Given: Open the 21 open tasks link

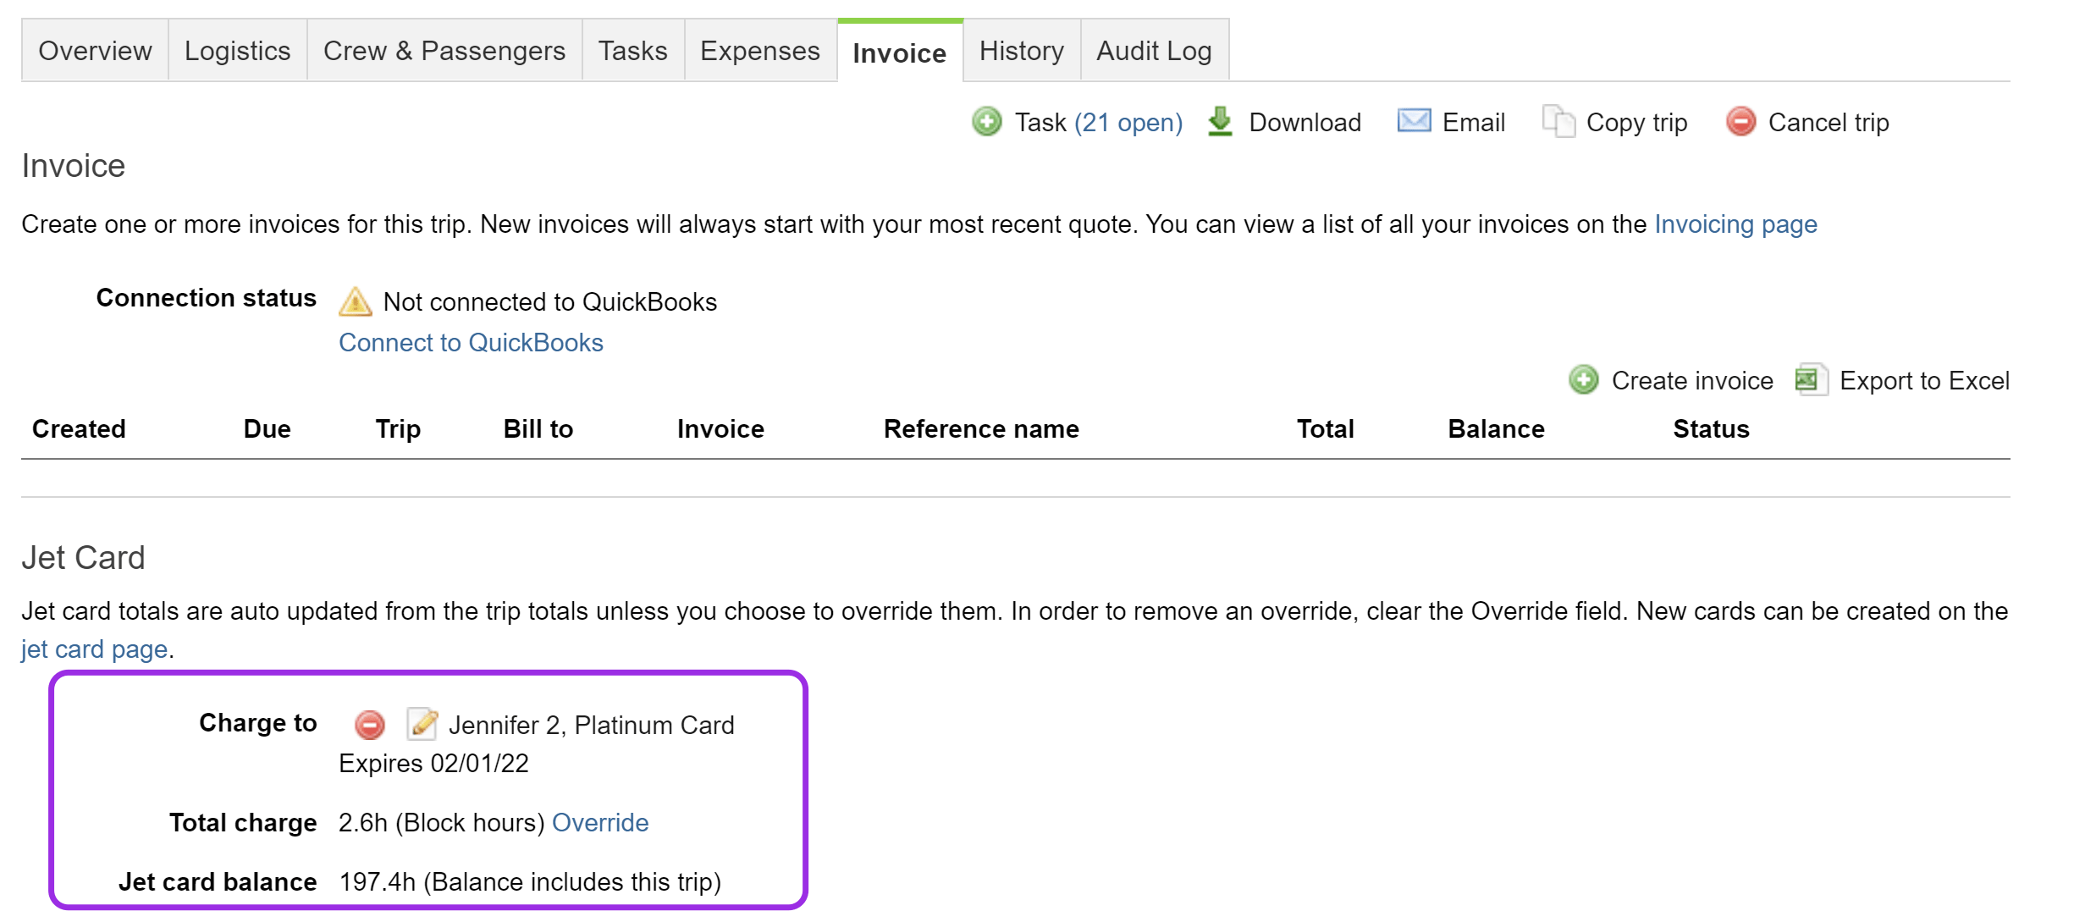Looking at the screenshot, I should (1128, 123).
